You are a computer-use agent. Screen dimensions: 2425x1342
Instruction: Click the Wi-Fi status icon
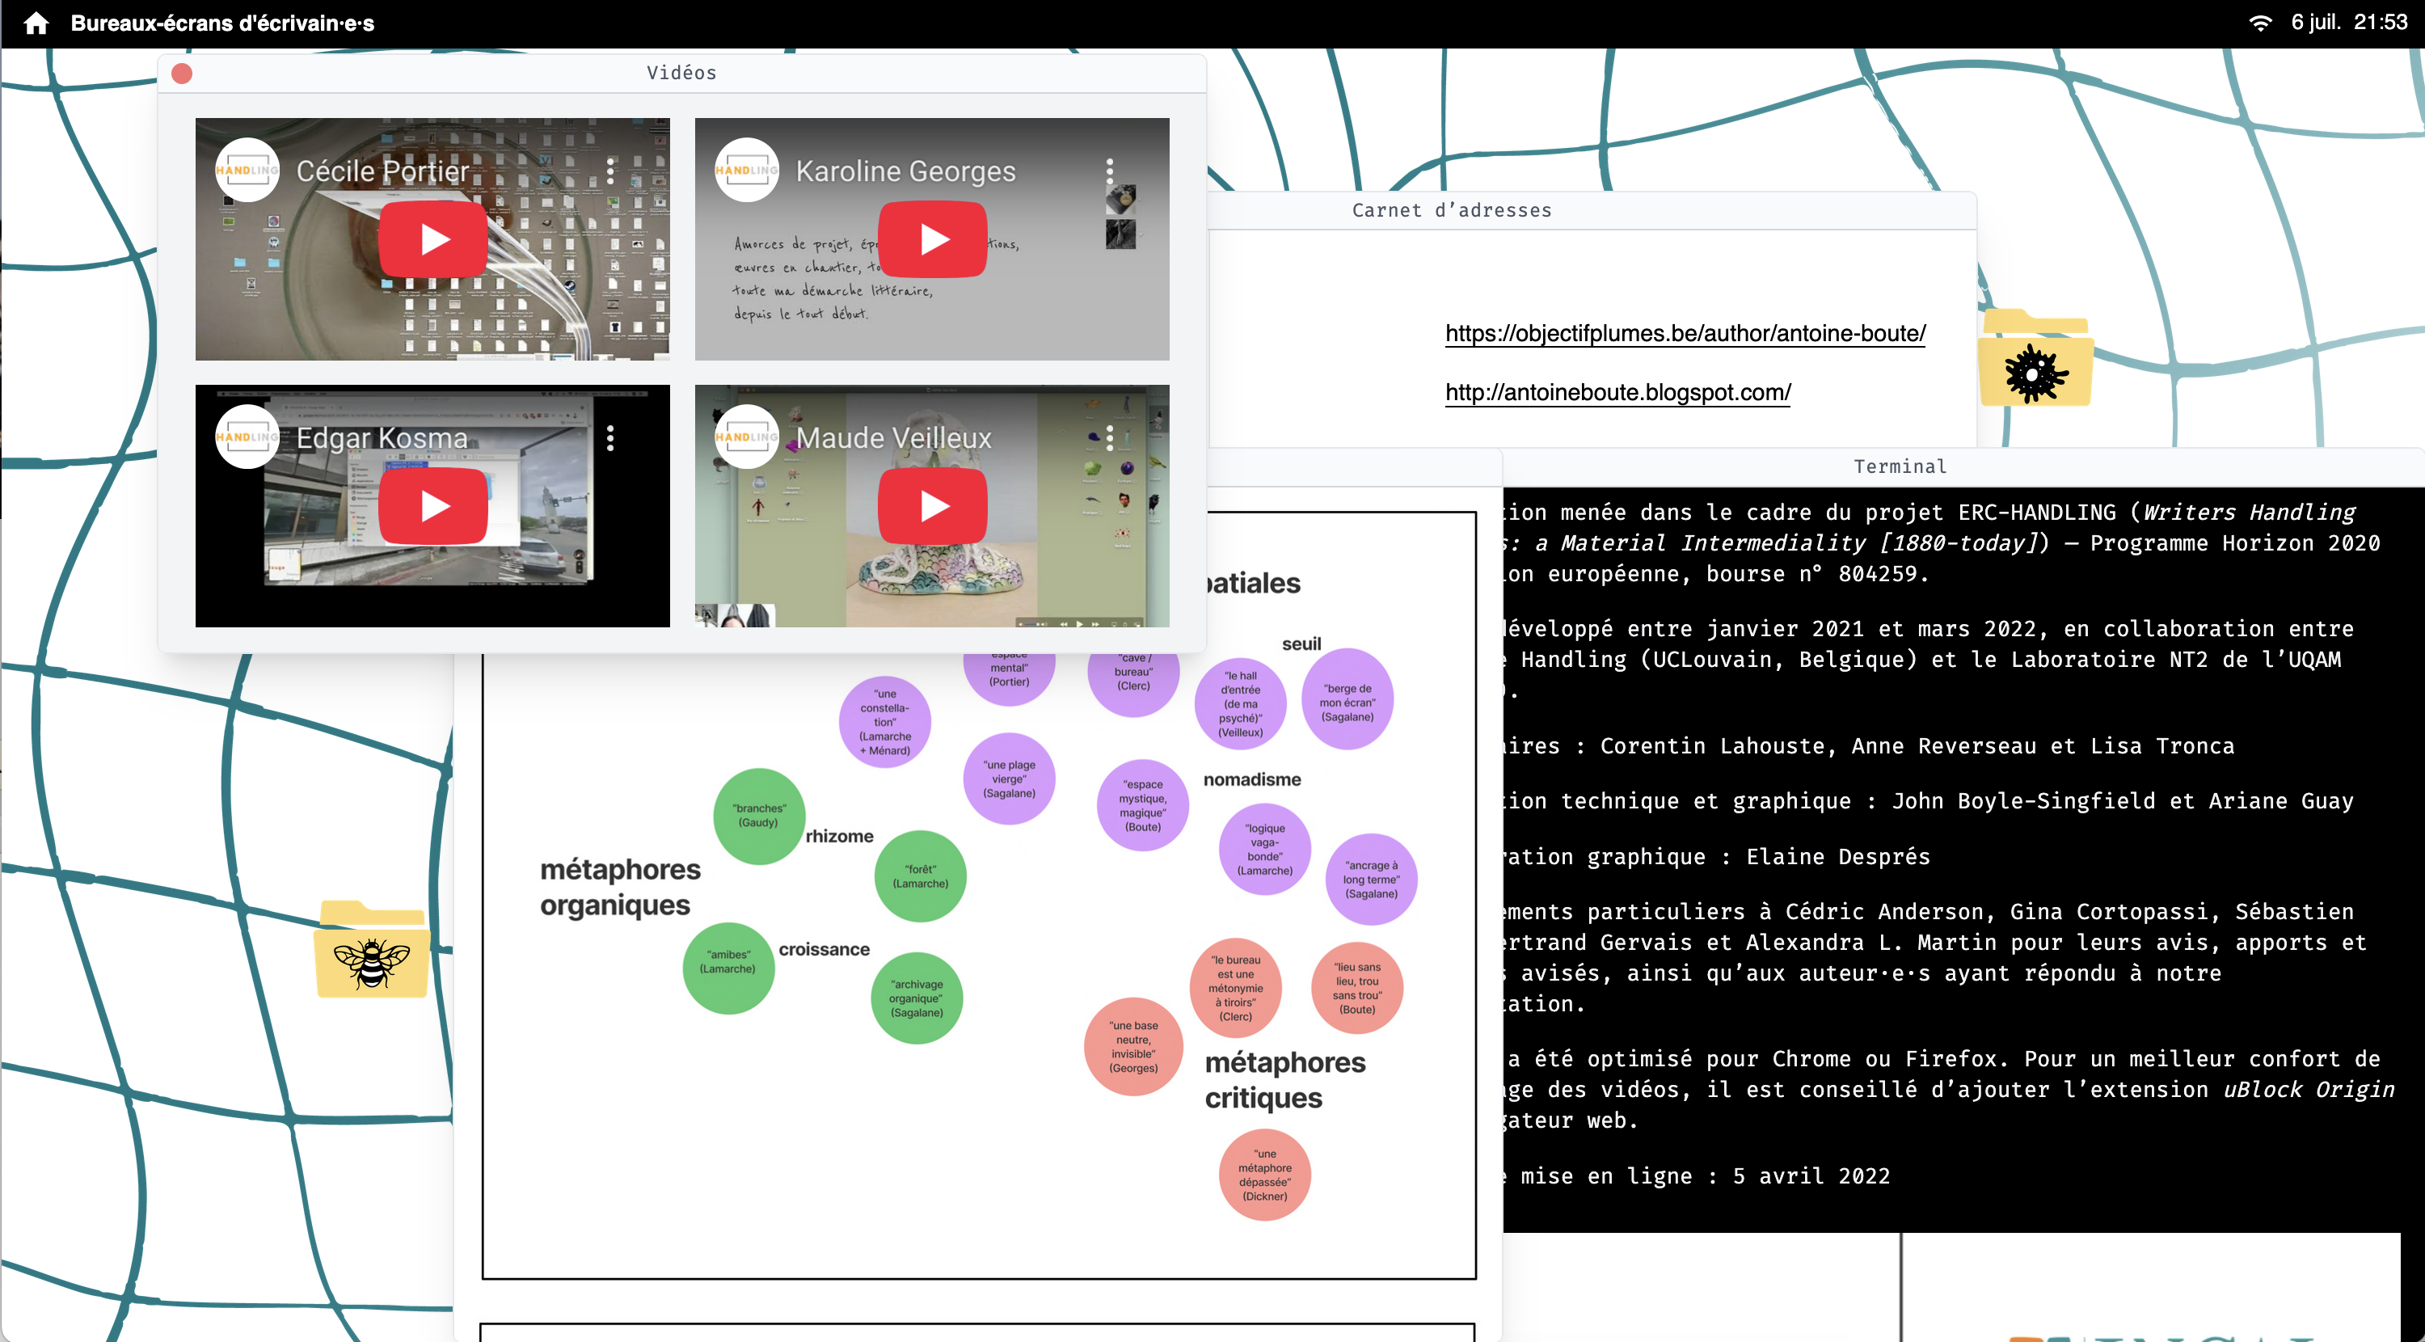tap(2260, 23)
